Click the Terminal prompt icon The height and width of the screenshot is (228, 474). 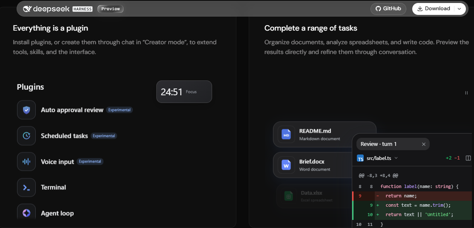pos(26,188)
